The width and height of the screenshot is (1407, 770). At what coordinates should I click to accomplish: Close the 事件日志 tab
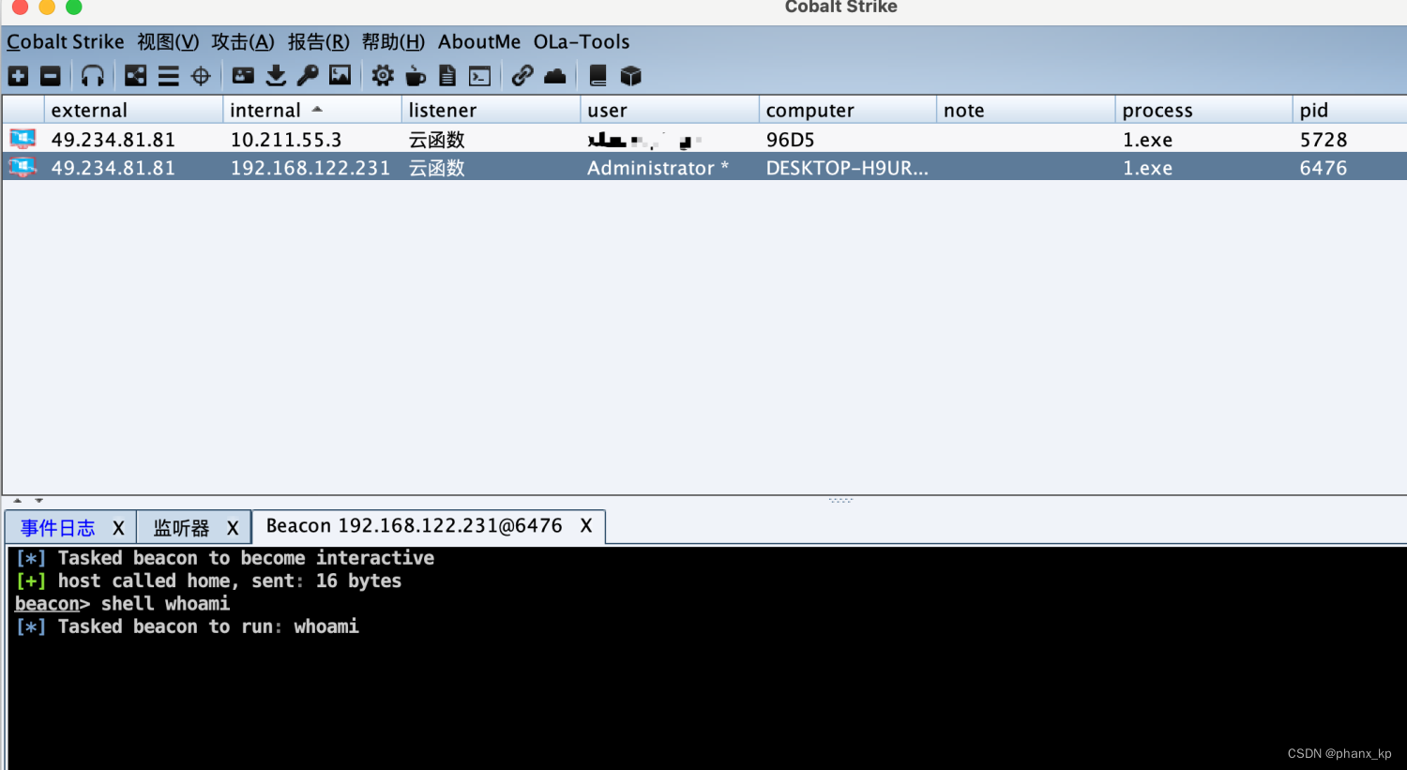(118, 528)
